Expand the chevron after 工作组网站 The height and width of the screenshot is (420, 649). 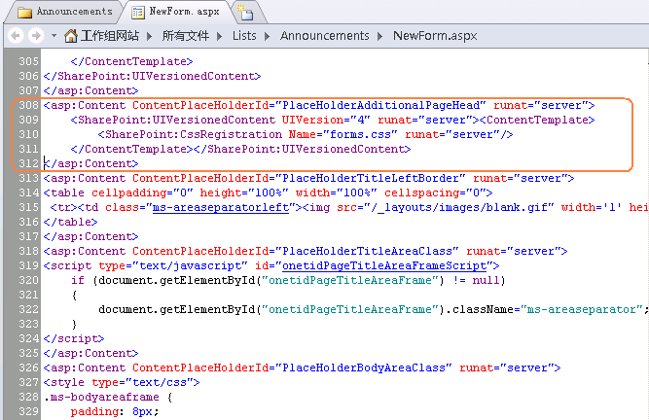click(x=149, y=36)
